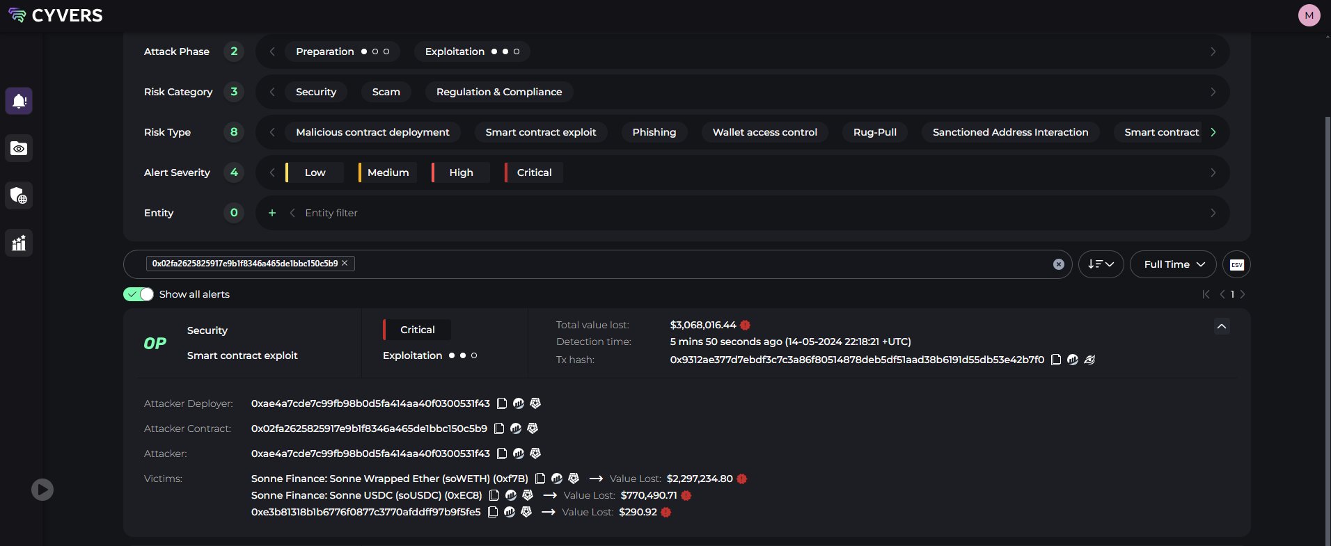
Task: Select the Rug-Pull risk type
Action: (875, 132)
